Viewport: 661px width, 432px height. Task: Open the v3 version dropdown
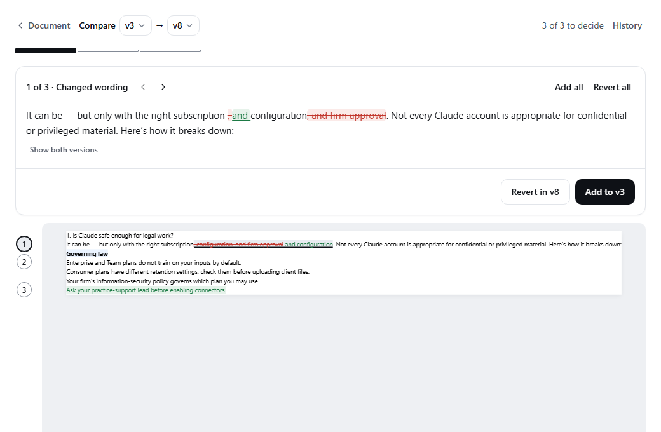tap(135, 25)
